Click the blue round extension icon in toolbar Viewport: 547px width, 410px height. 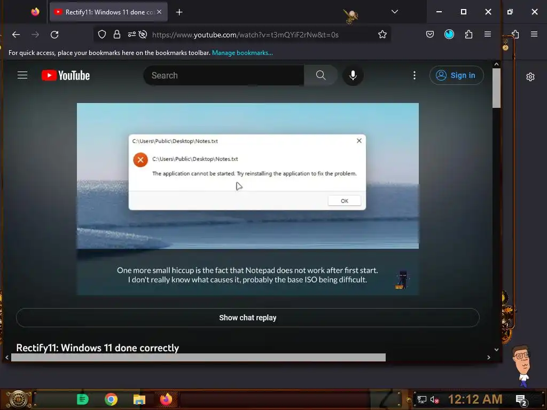449,34
